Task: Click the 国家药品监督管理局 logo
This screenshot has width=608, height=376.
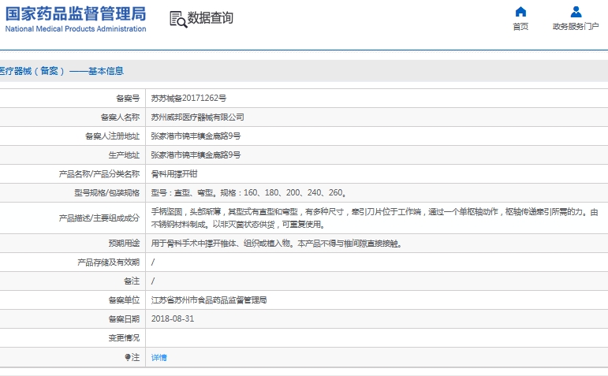Action: coord(76,14)
